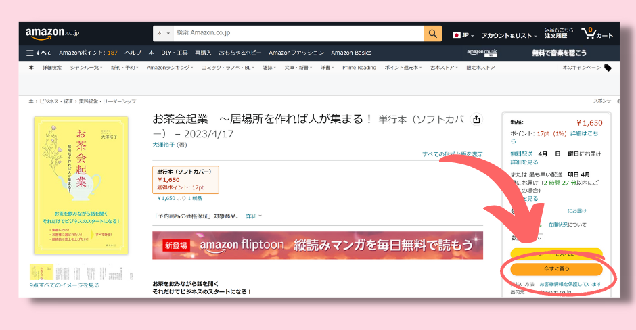The width and height of the screenshot is (636, 330).
Task: Expand 雑誌 submenu
Action: (269, 68)
